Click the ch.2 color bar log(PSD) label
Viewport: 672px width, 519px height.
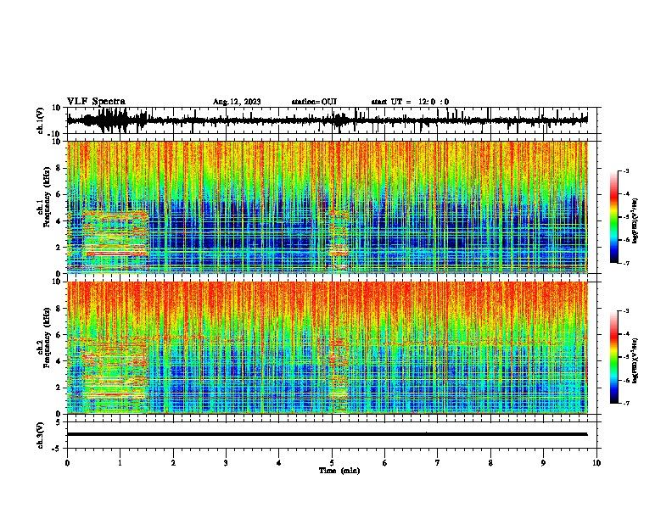(635, 360)
